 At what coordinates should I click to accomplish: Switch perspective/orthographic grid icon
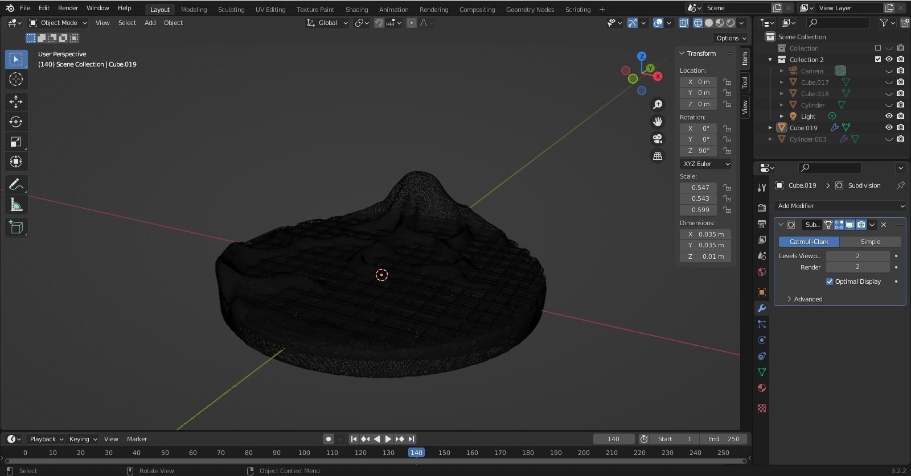point(658,156)
